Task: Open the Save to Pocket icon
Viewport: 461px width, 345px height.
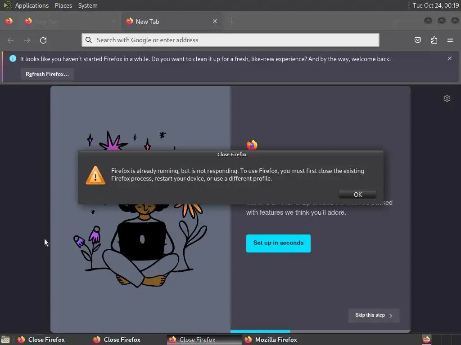Action: coord(417,40)
